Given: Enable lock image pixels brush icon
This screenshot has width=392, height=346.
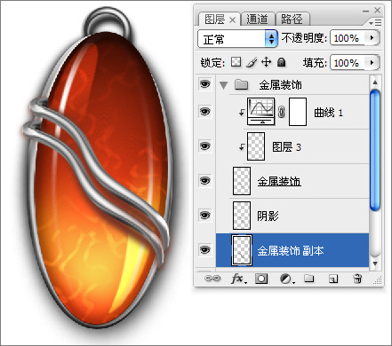Looking at the screenshot, I should point(252,62).
